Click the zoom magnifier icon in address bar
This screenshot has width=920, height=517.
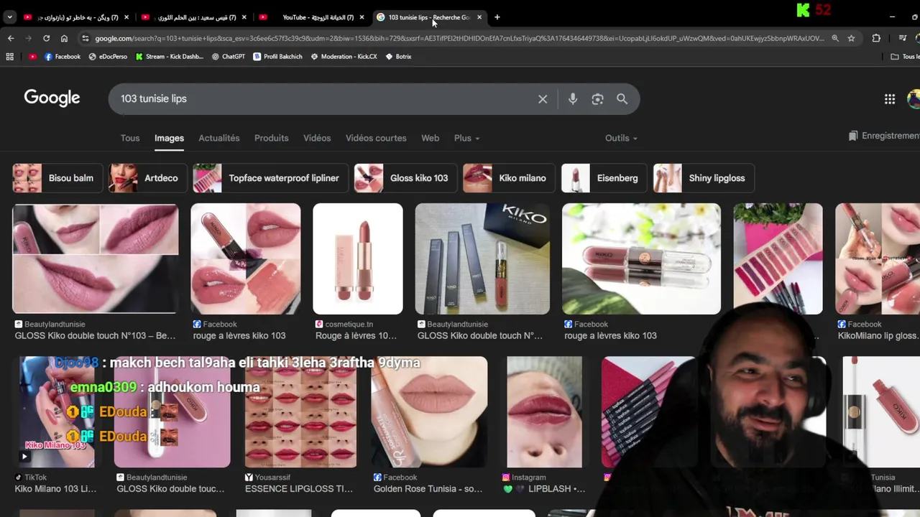(835, 38)
